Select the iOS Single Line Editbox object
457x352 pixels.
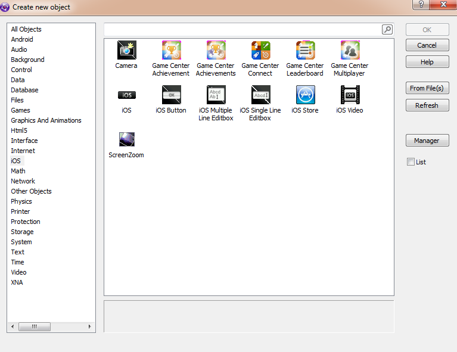pyautogui.click(x=260, y=103)
